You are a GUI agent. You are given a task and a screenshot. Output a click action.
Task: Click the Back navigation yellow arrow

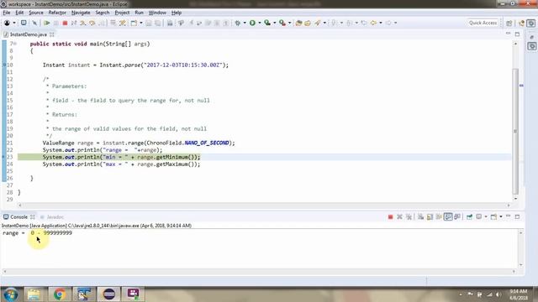[373, 23]
